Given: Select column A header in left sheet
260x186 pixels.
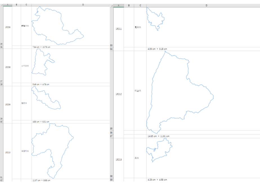Looking at the screenshot, I should pos(8,5).
